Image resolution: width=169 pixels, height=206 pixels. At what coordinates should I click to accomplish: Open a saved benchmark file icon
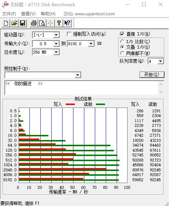point(14,23)
